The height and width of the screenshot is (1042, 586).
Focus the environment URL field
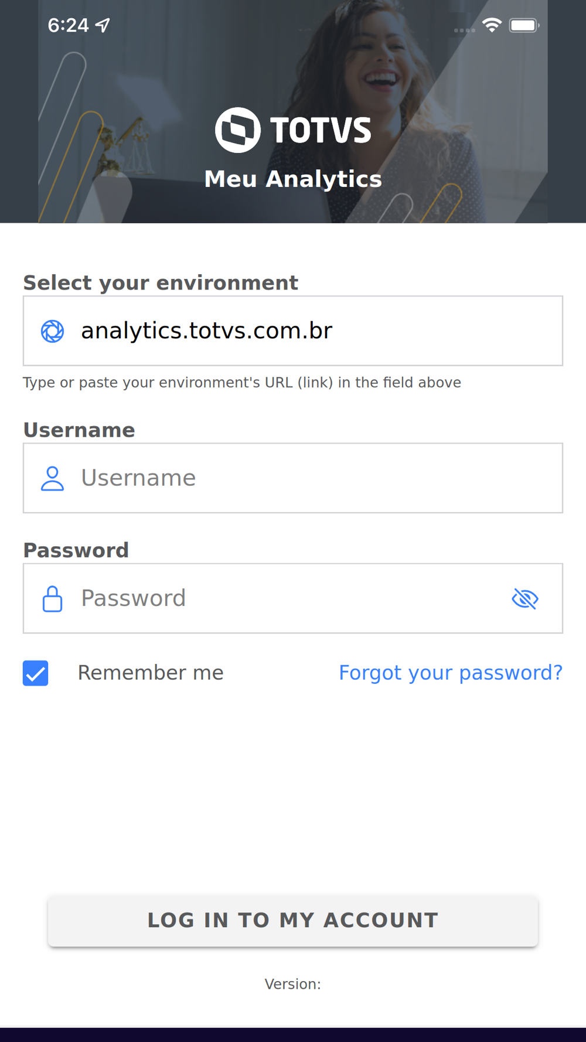316,331
